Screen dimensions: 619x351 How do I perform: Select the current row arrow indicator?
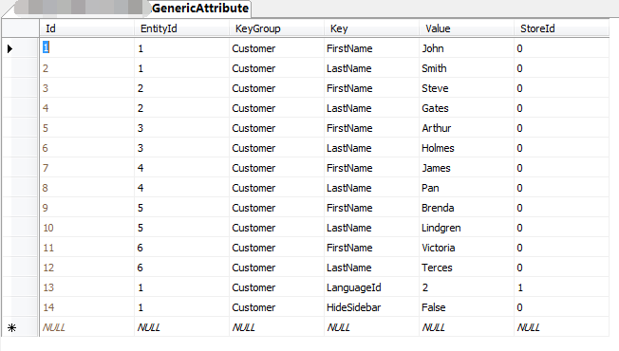10,48
